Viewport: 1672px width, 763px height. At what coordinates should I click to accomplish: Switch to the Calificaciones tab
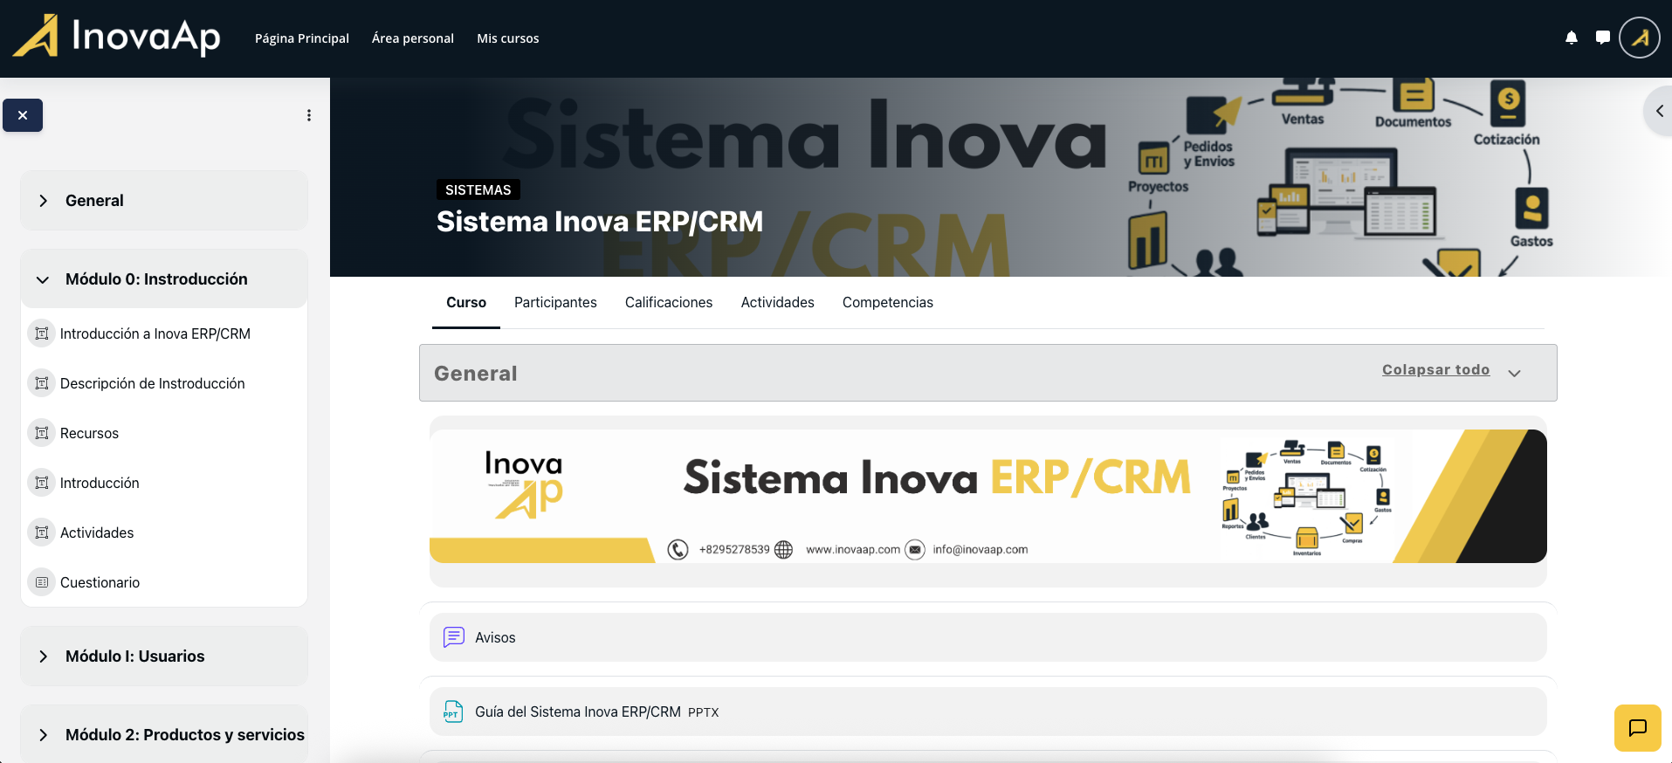click(668, 302)
